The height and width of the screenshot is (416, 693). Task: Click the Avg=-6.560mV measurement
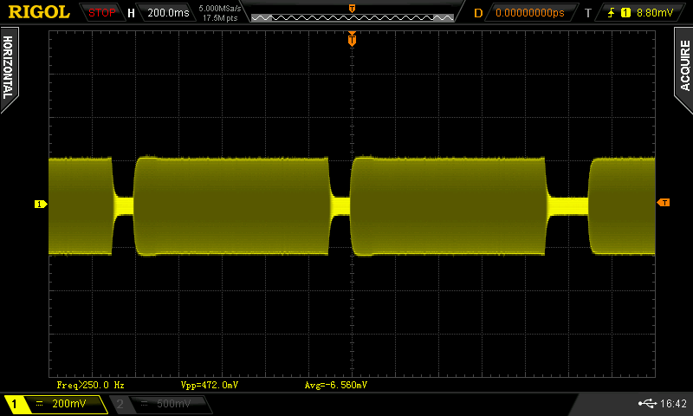tap(336, 385)
